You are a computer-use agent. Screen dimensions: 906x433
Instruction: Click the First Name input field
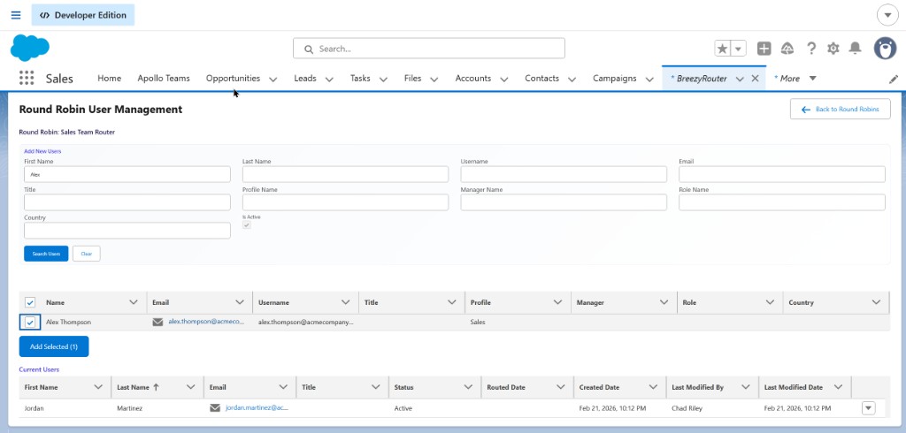127,174
